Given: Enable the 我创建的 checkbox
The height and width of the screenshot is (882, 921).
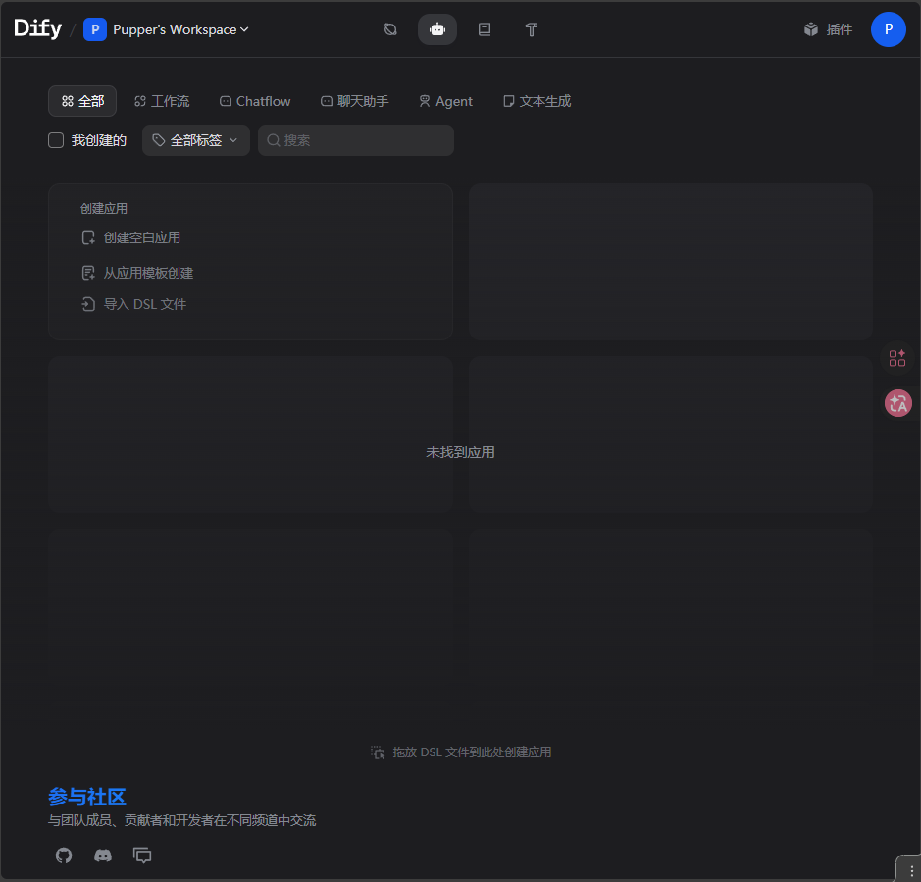Looking at the screenshot, I should pyautogui.click(x=57, y=140).
